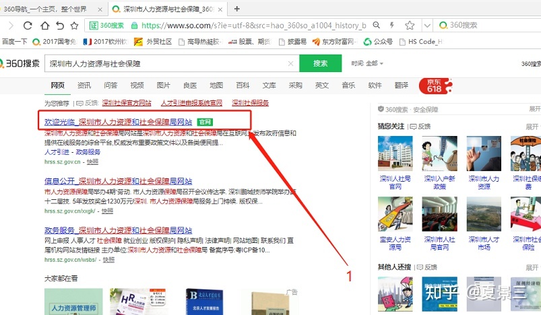Click the 360搜索 logo
The image size is (541, 315).
coord(20,63)
